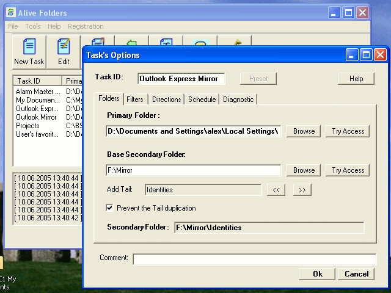
Task: Click the New Task toolbar icon
Action: coord(29,46)
